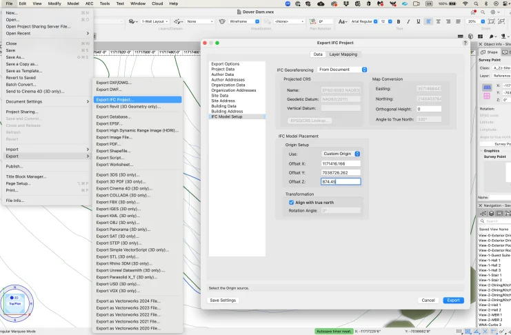Screen dimensions: 511x335
Task: Click the Top/Plan view cube widget
Action: [x=14, y=303]
